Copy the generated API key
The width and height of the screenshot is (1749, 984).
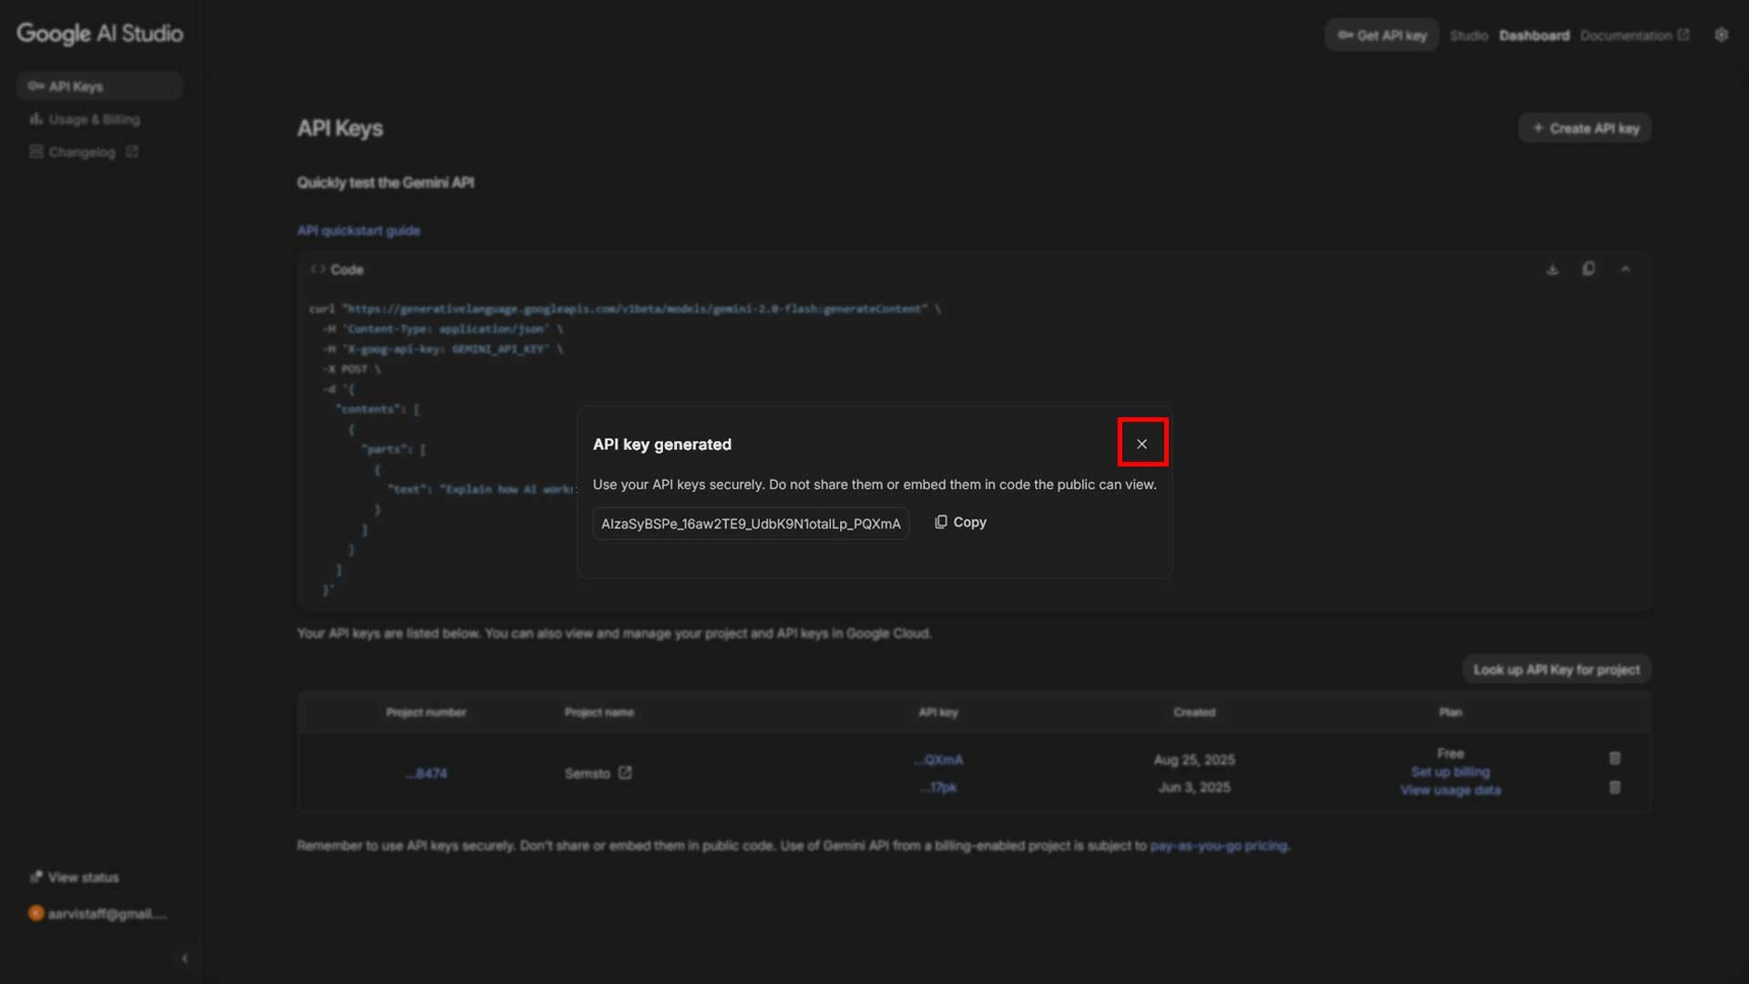click(x=960, y=522)
